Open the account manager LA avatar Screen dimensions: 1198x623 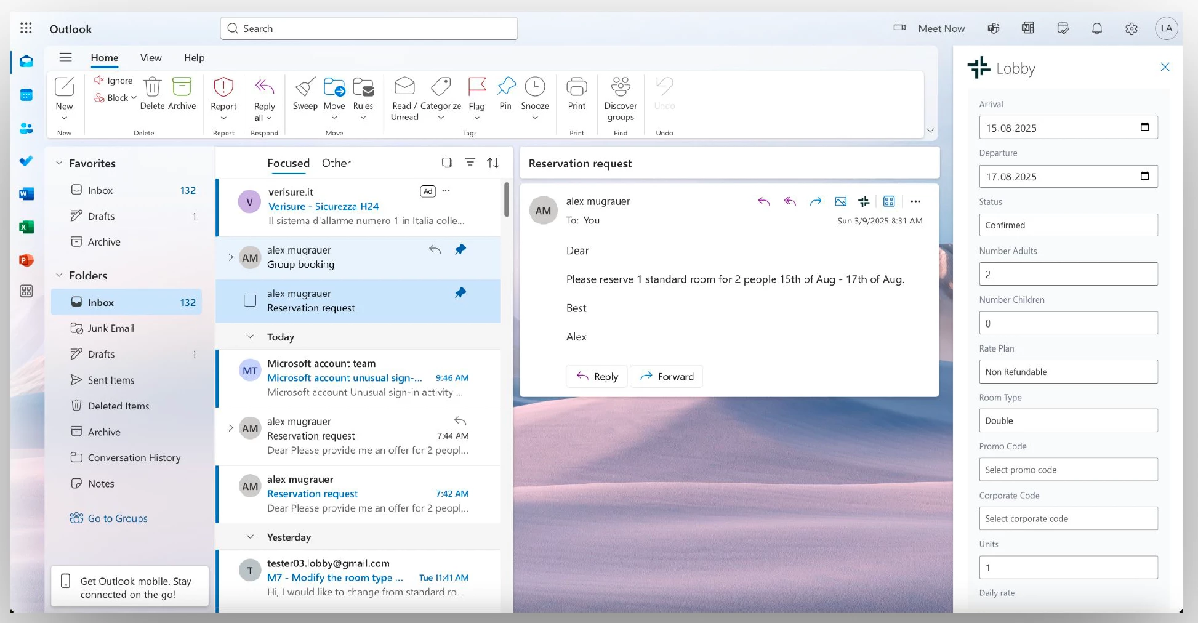click(x=1166, y=28)
